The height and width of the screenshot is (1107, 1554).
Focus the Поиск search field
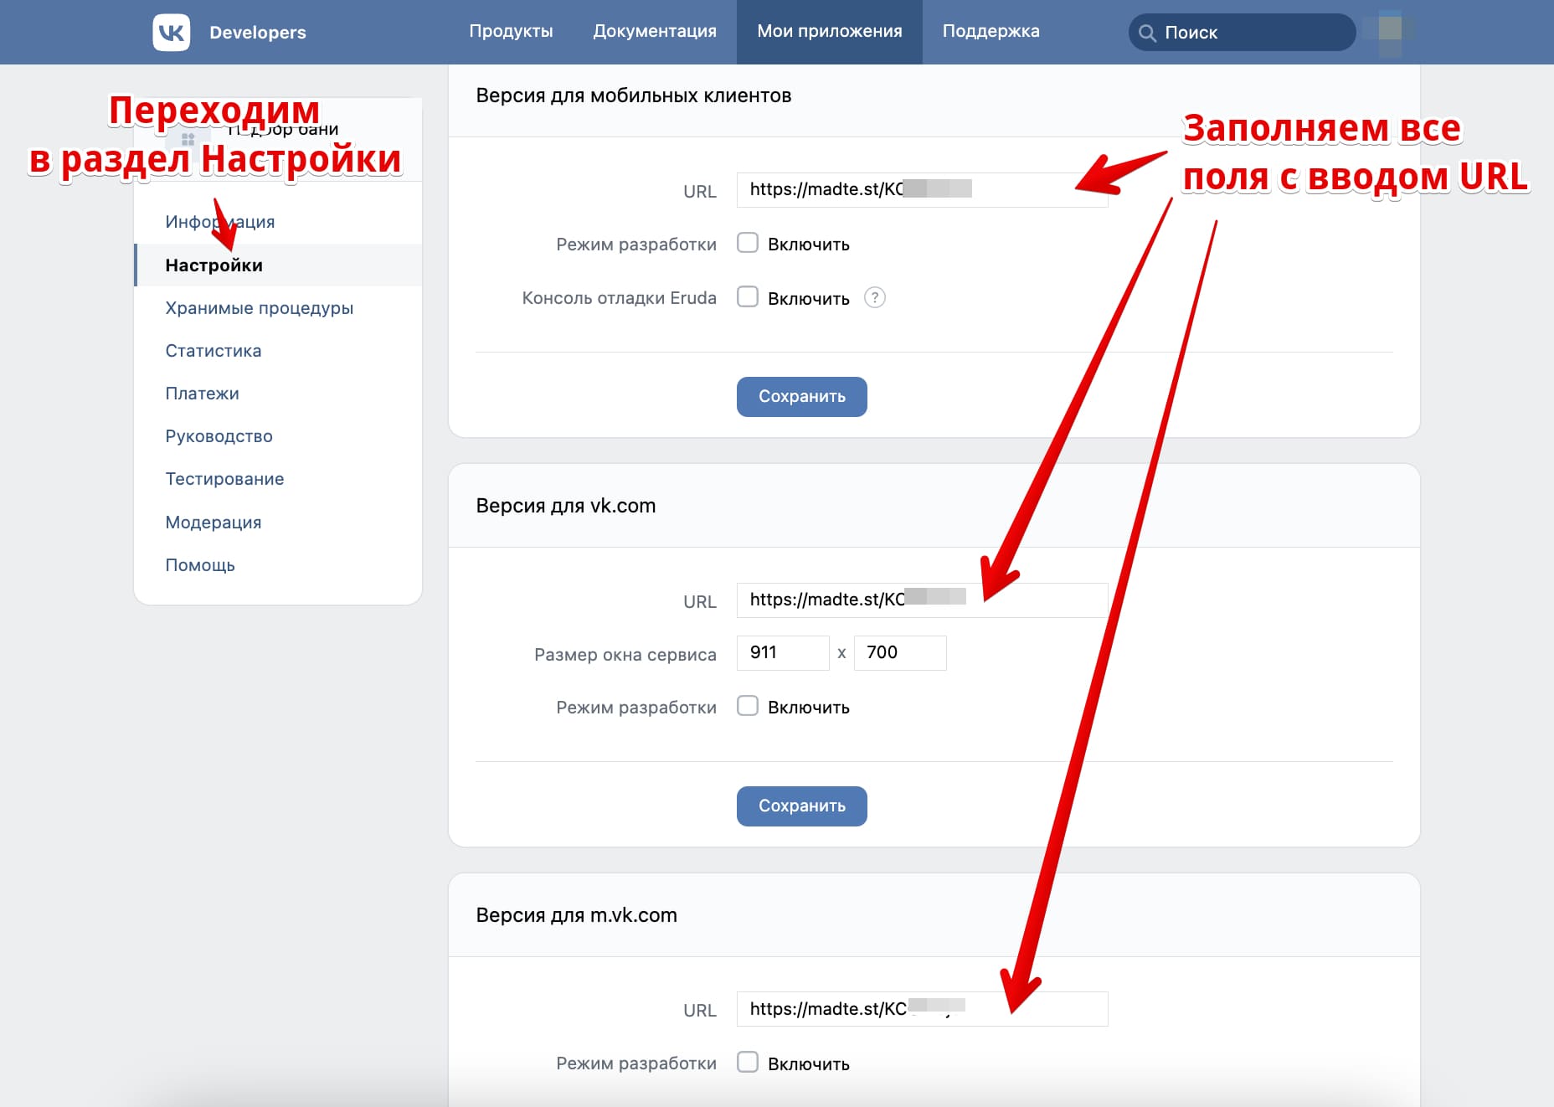click(1242, 32)
